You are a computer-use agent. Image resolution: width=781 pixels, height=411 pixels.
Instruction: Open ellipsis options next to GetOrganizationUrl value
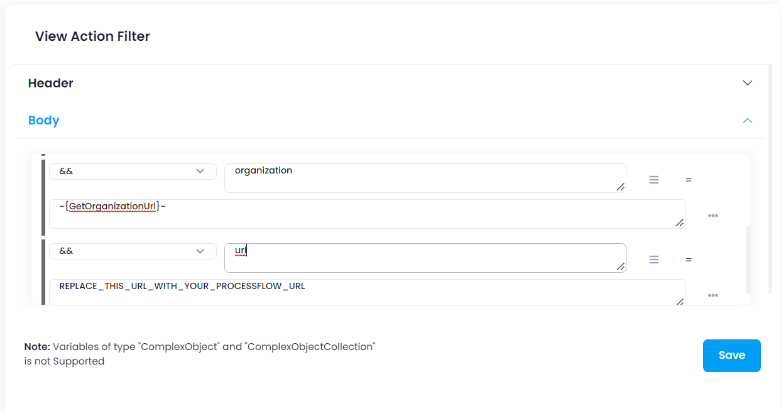713,215
